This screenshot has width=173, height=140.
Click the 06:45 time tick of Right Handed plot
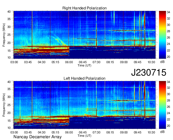coord(83,62)
